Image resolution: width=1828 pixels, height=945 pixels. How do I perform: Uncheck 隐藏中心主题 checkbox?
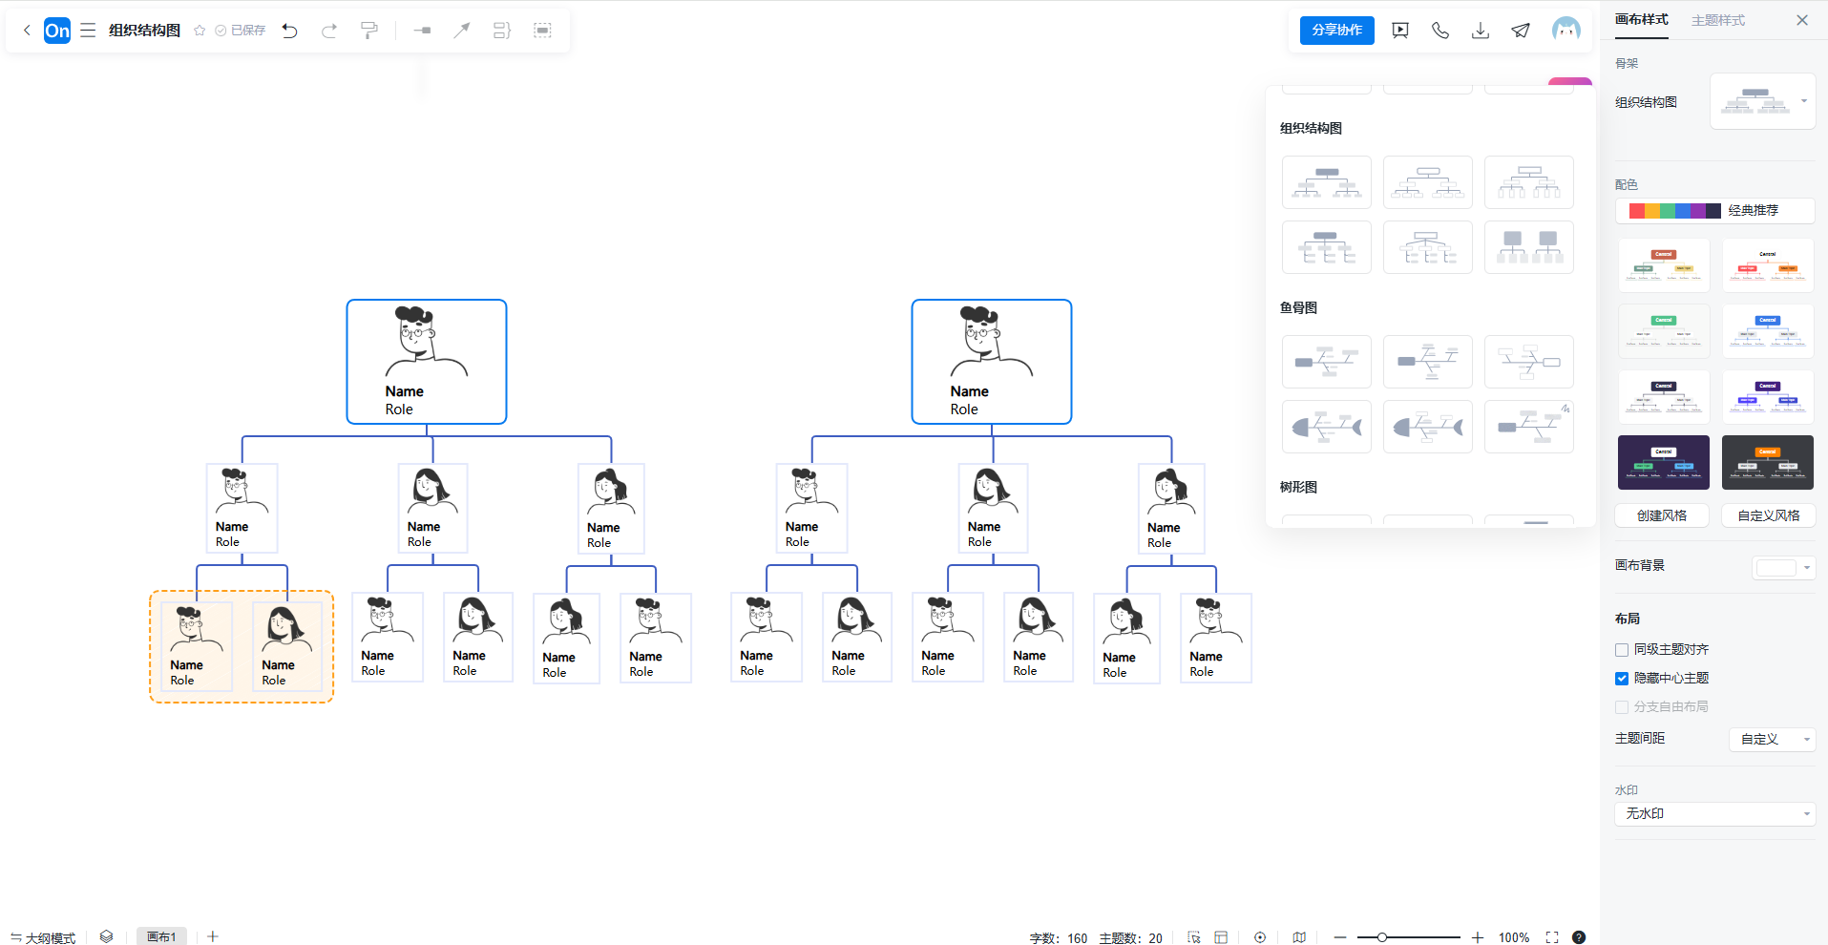coord(1622,679)
